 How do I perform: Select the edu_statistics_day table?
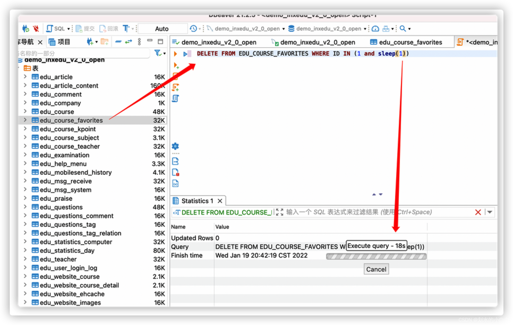tap(67, 250)
